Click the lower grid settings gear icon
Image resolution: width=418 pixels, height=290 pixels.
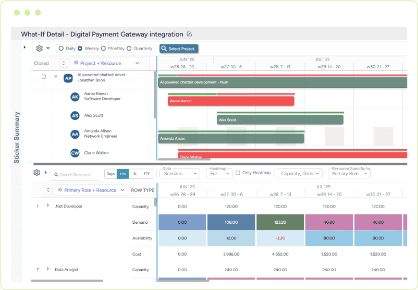(36, 173)
